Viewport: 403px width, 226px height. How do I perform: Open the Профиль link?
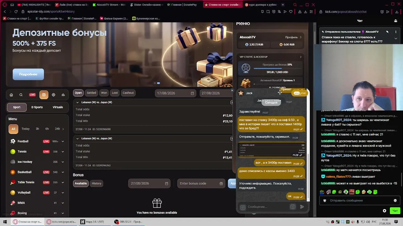click(293, 37)
